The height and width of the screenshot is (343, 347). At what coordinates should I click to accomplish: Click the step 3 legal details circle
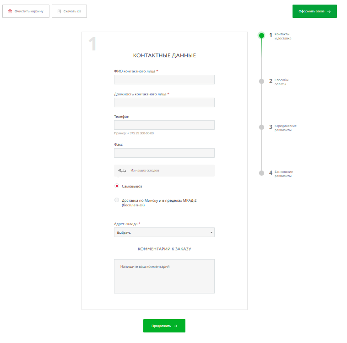pyautogui.click(x=261, y=127)
